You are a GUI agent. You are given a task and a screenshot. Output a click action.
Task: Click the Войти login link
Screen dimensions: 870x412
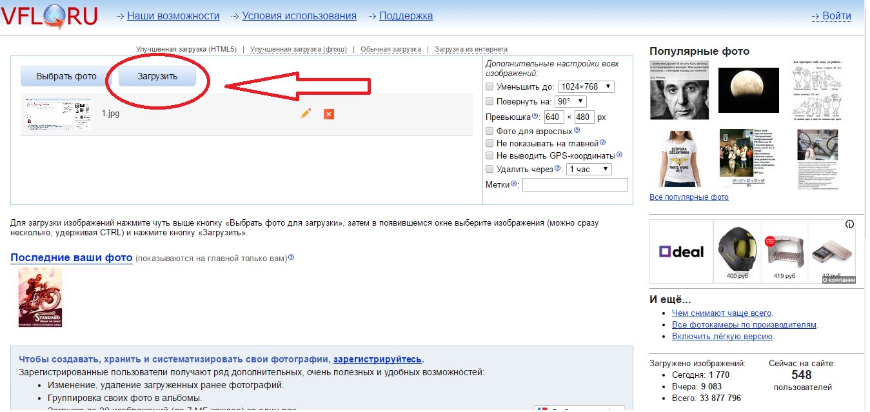(x=836, y=16)
